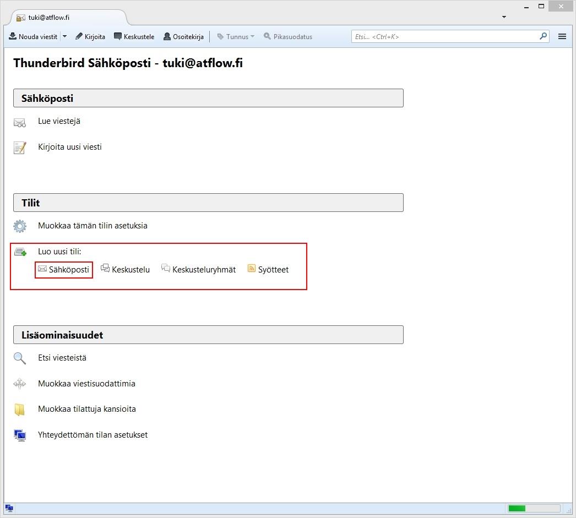This screenshot has height=518, width=576.
Task: Click the yellow folder icon for tilattuja kansioita
Action: (20, 410)
